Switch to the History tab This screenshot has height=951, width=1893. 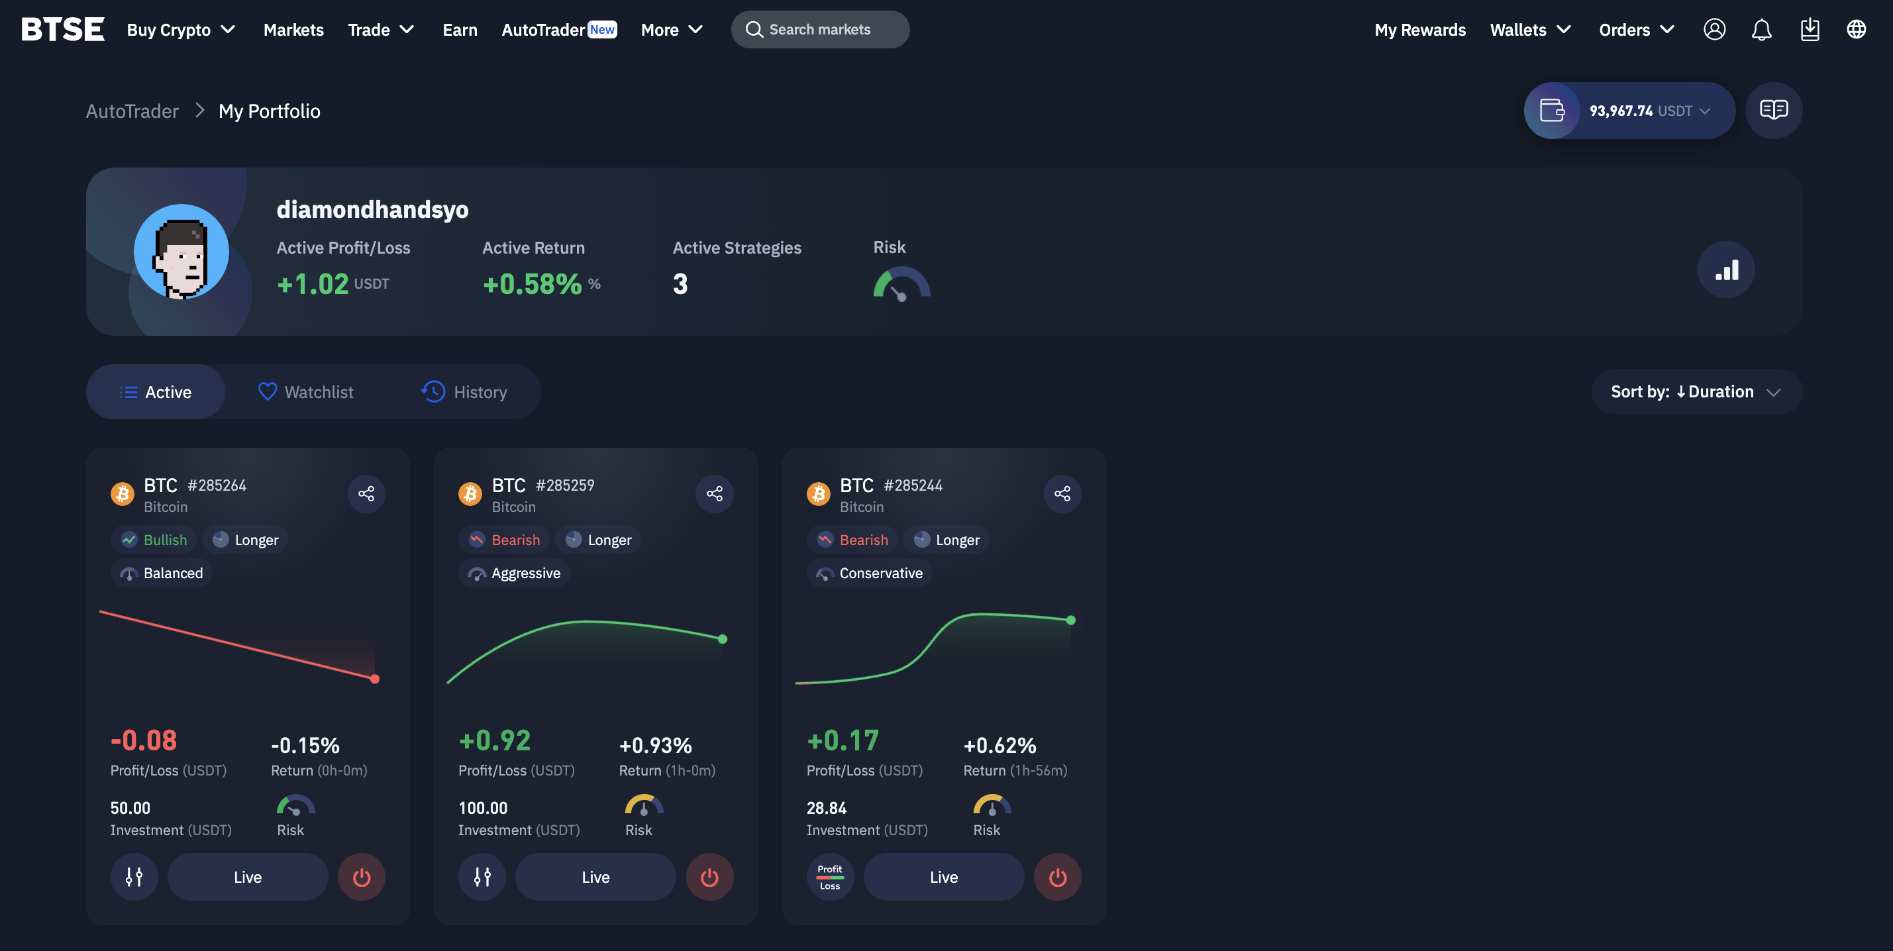(x=464, y=391)
